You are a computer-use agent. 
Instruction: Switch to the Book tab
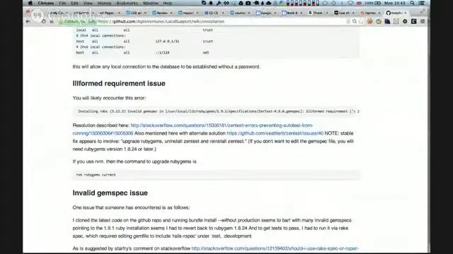[292, 13]
